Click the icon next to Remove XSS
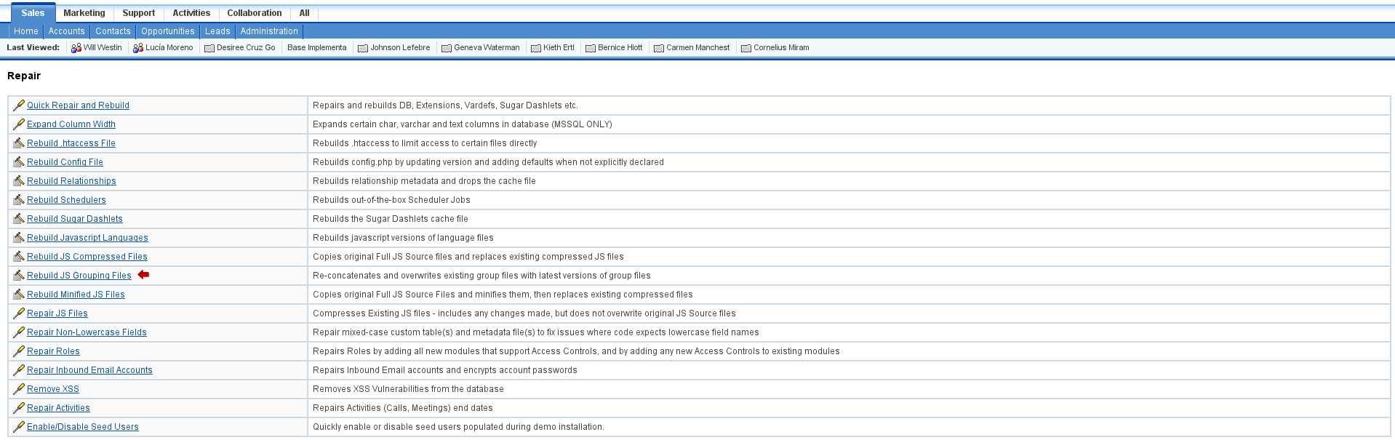 19,389
